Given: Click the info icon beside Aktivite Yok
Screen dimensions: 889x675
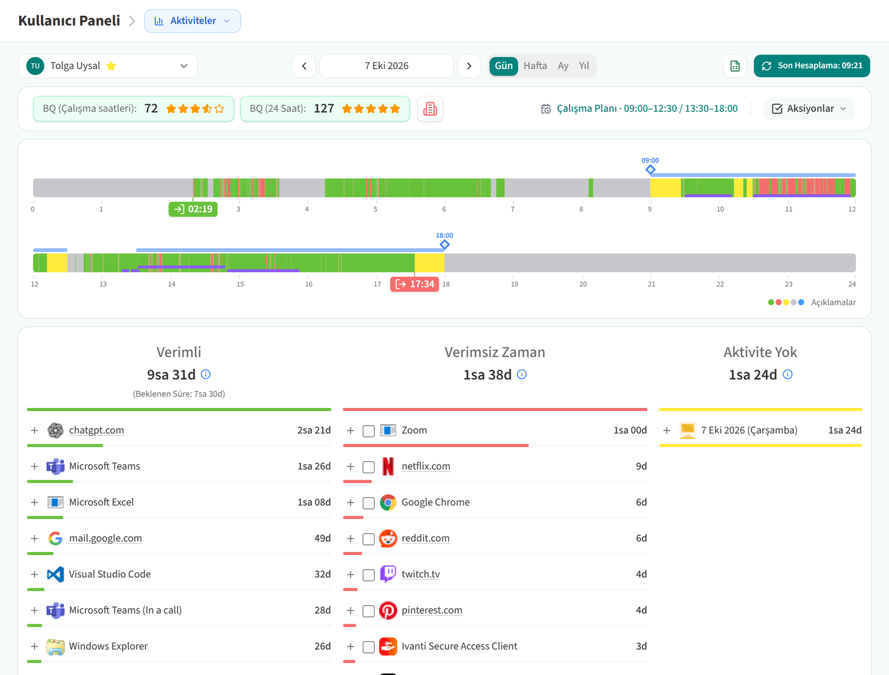Looking at the screenshot, I should click(x=787, y=374).
